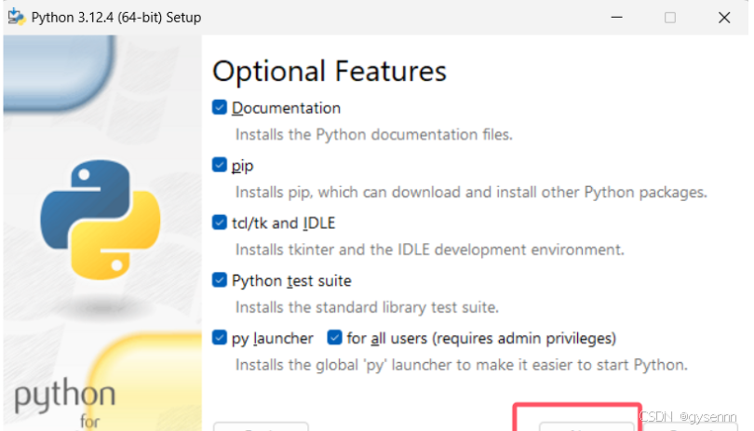The width and height of the screenshot is (754, 431).
Task: Toggle the py launcher checkbox
Action: point(220,338)
